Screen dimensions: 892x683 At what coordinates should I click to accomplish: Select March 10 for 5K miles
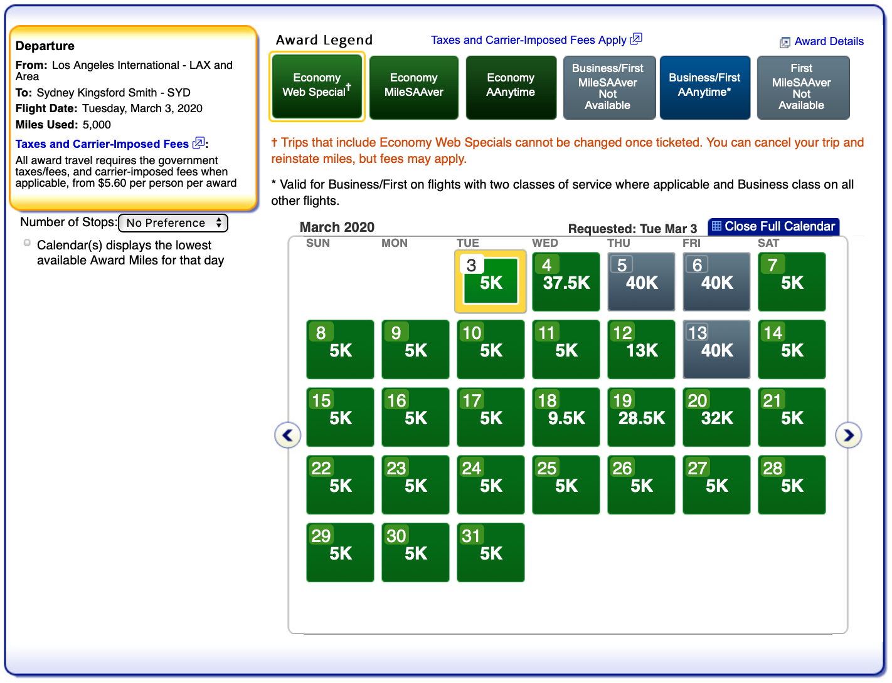tap(491, 350)
